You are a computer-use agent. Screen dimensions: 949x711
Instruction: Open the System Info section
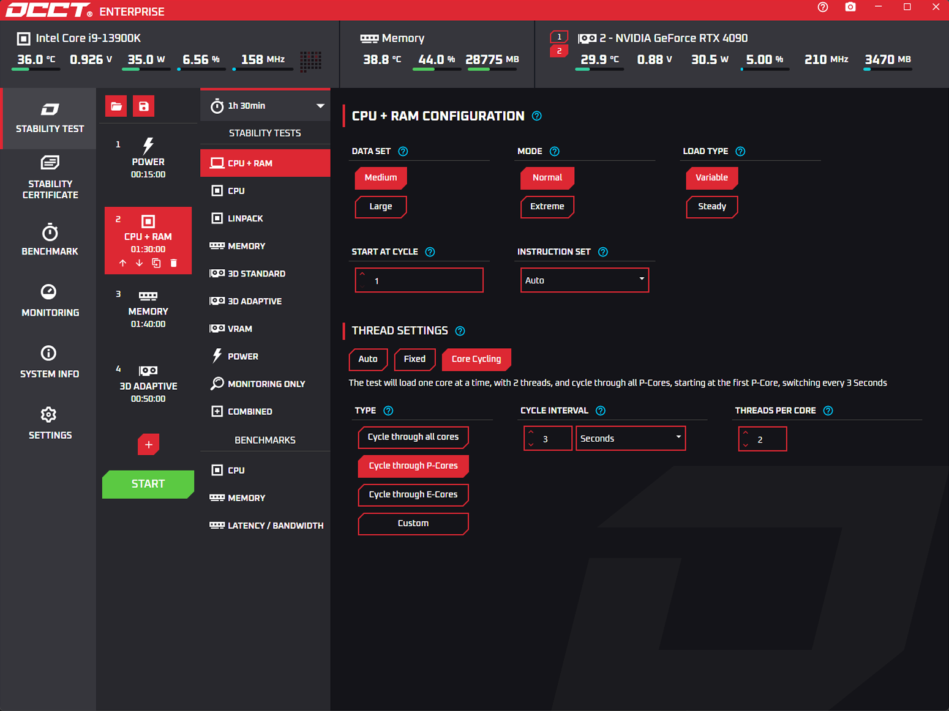coord(50,362)
